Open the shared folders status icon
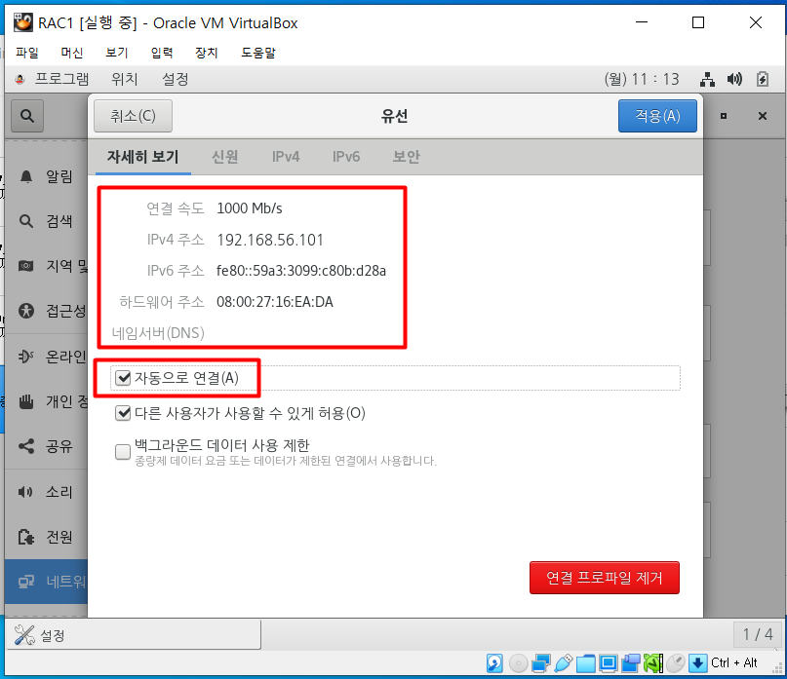Viewport: 787px width, 679px height. tap(586, 663)
